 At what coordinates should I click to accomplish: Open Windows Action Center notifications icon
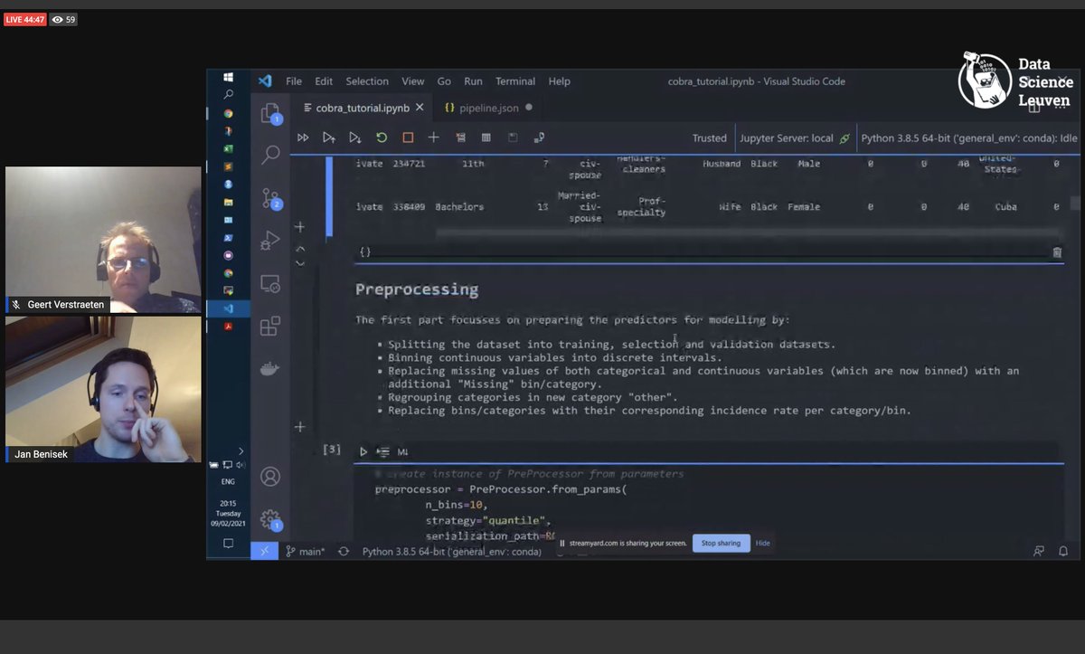228,544
